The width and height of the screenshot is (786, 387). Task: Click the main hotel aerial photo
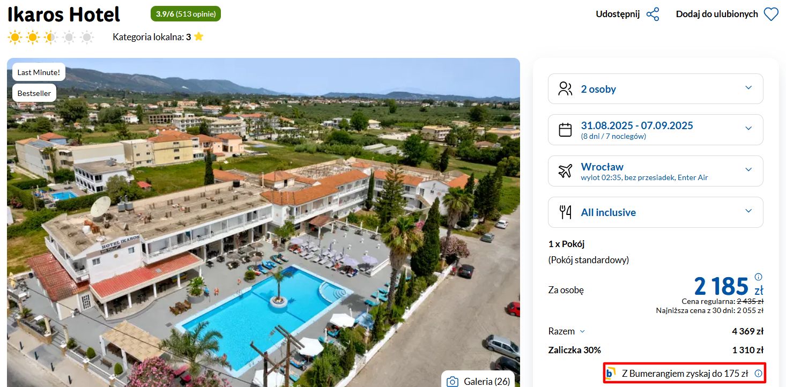click(263, 222)
